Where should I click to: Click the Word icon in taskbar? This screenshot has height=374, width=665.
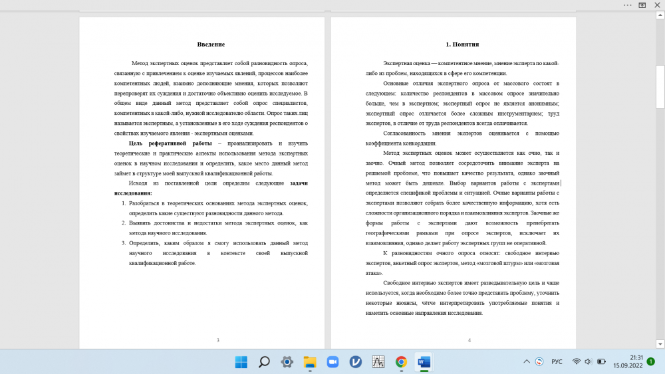click(x=424, y=362)
